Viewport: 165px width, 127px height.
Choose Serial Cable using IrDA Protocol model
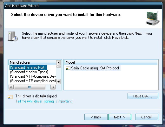tap(95, 68)
